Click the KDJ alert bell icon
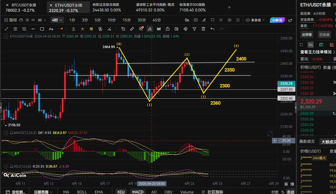This screenshot has width=336, height=194. pos(12,166)
